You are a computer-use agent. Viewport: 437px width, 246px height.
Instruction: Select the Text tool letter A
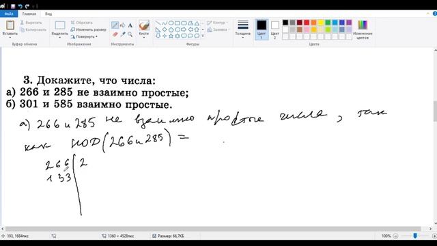tap(130, 25)
